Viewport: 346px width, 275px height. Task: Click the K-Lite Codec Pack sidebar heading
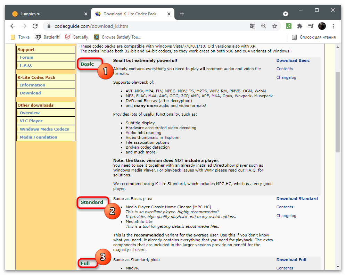pyautogui.click(x=36, y=77)
